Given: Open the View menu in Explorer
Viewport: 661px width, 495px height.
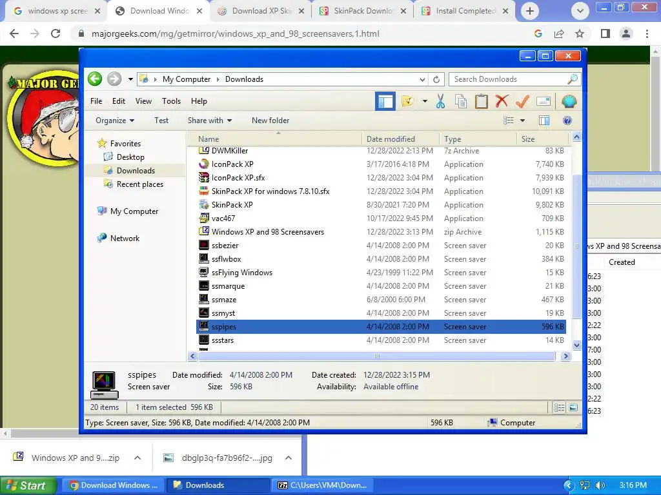Looking at the screenshot, I should click(143, 101).
